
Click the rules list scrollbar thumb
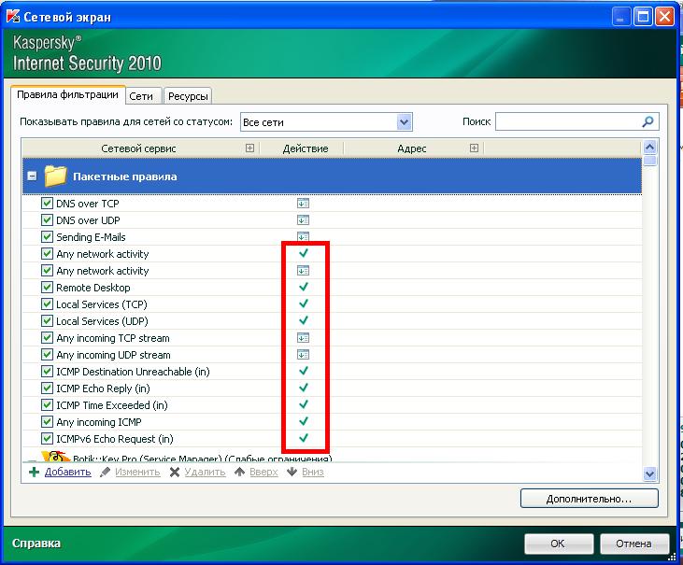pyautogui.click(x=649, y=161)
